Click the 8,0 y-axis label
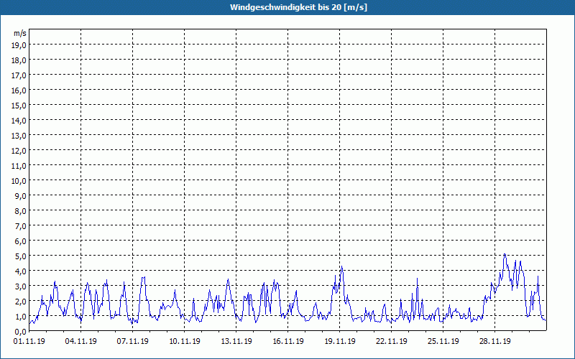Image resolution: width=575 pixels, height=359 pixels. pos(21,210)
